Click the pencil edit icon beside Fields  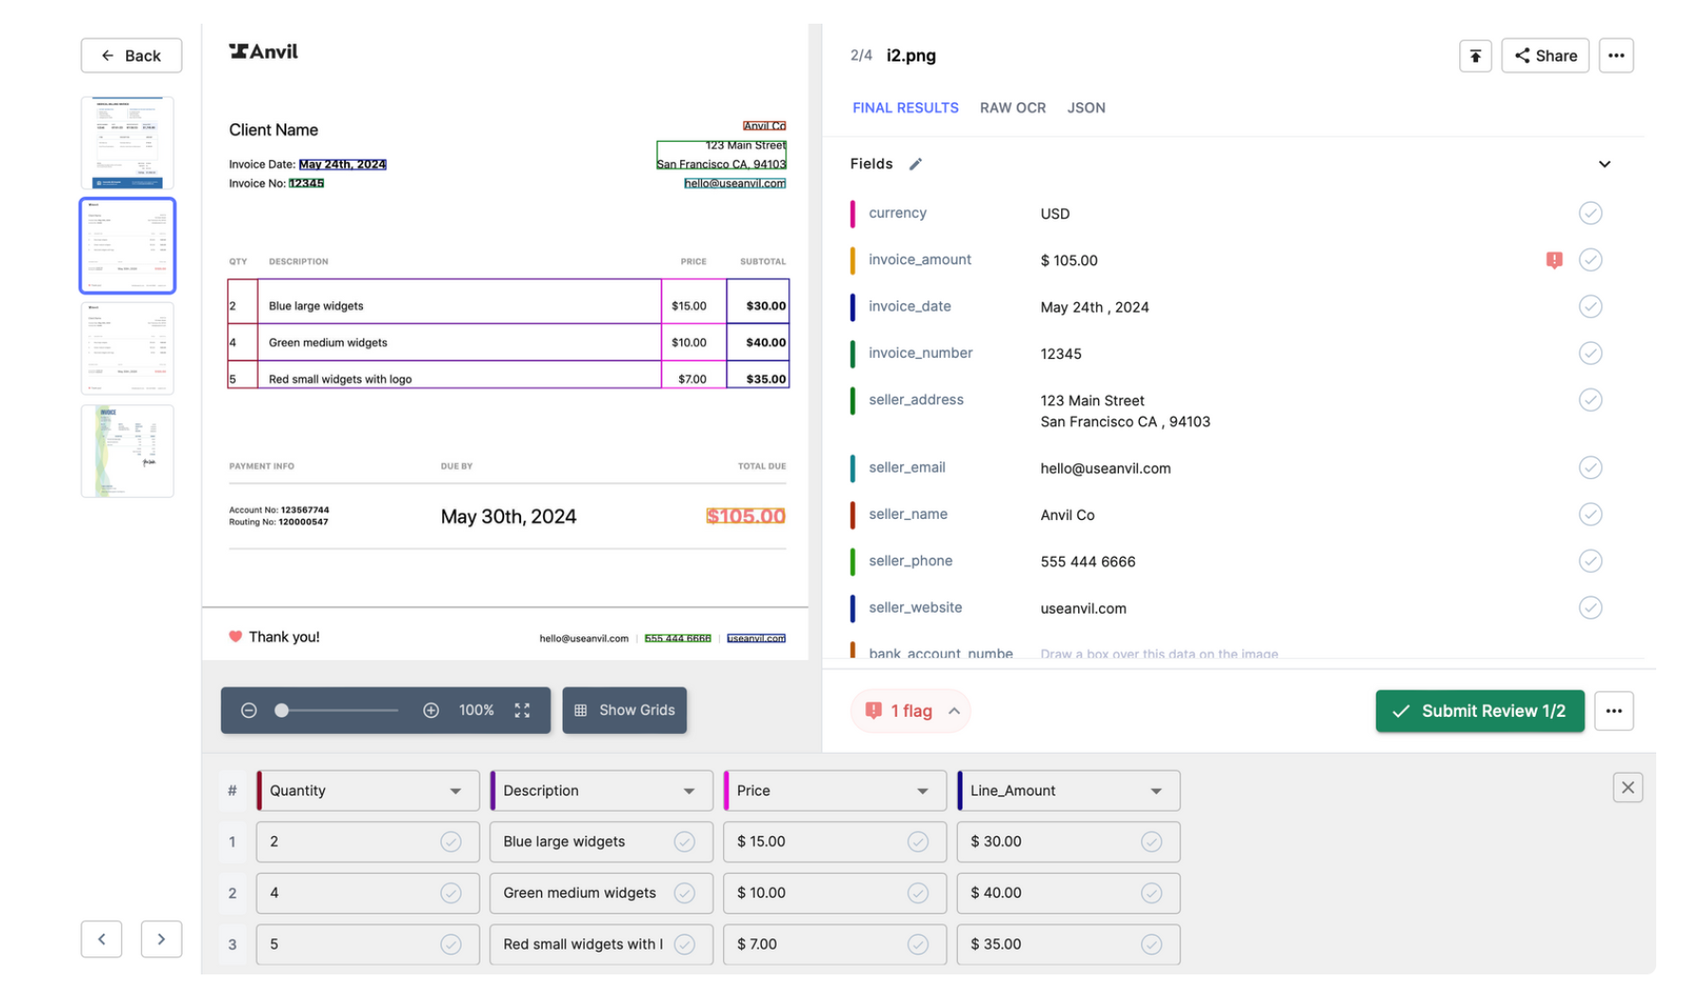coord(915,165)
